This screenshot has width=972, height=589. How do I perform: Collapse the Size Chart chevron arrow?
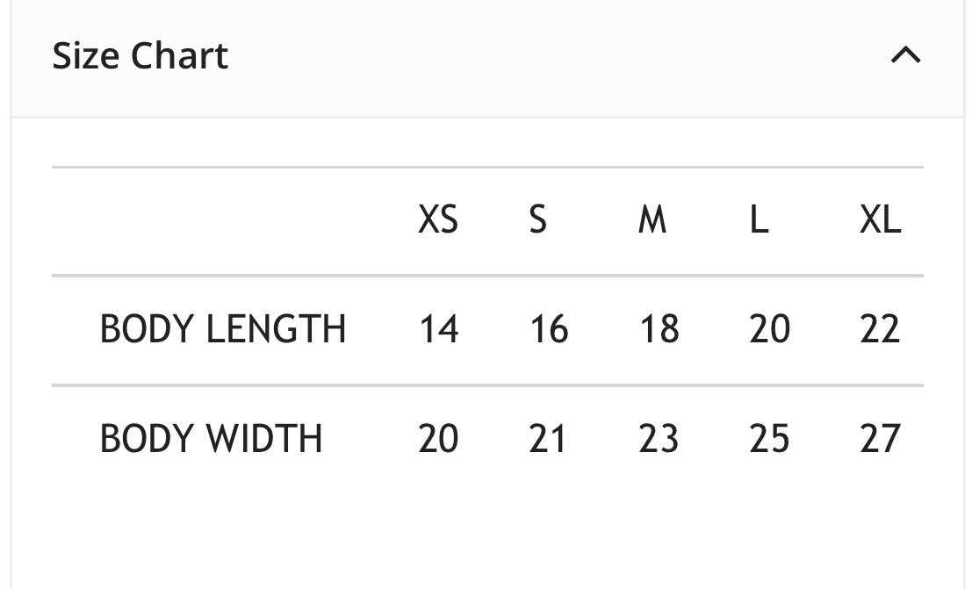click(x=905, y=56)
